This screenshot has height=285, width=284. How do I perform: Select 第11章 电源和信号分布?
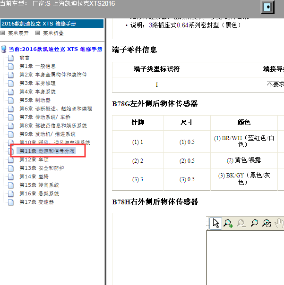[x=47, y=151]
